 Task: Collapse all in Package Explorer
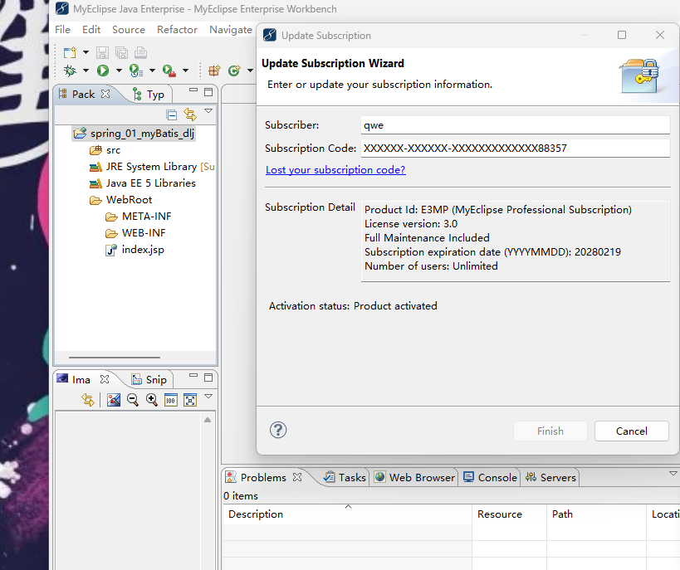(172, 114)
